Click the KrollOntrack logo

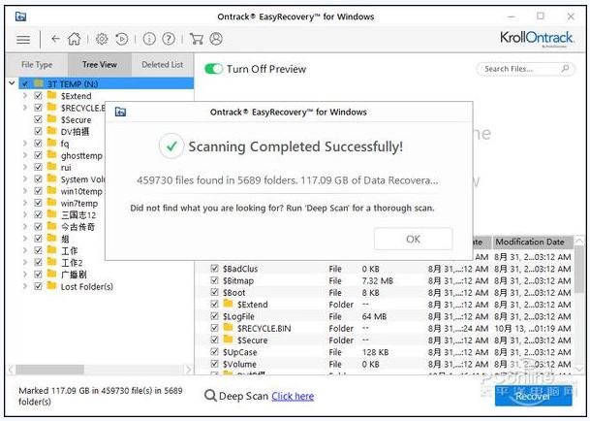click(x=536, y=39)
